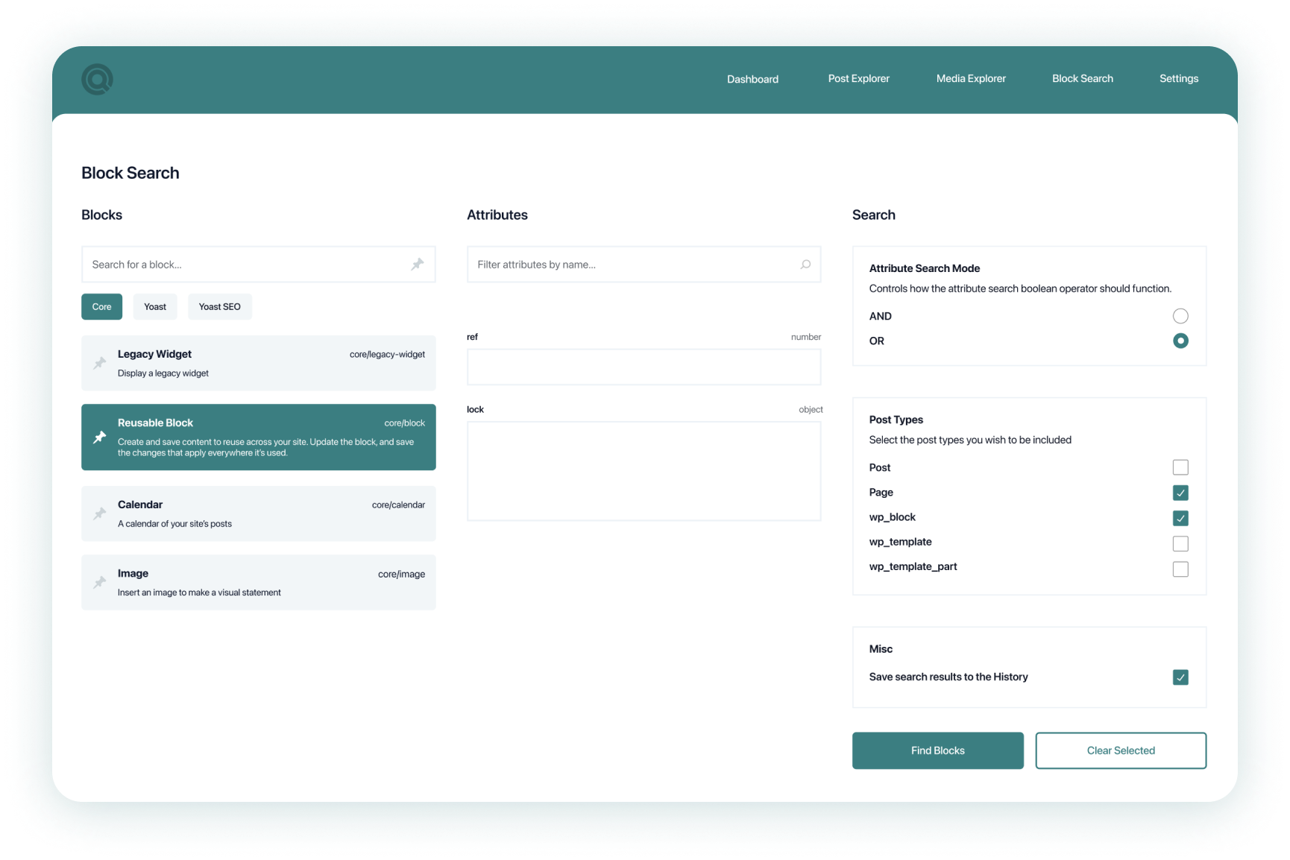Disable saving search results to History

click(1180, 677)
